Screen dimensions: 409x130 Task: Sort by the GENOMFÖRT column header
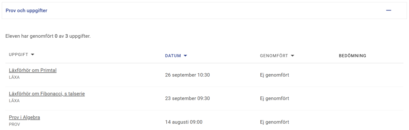click(274, 56)
